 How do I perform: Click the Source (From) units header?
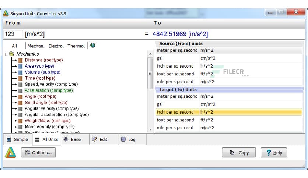tap(181, 43)
